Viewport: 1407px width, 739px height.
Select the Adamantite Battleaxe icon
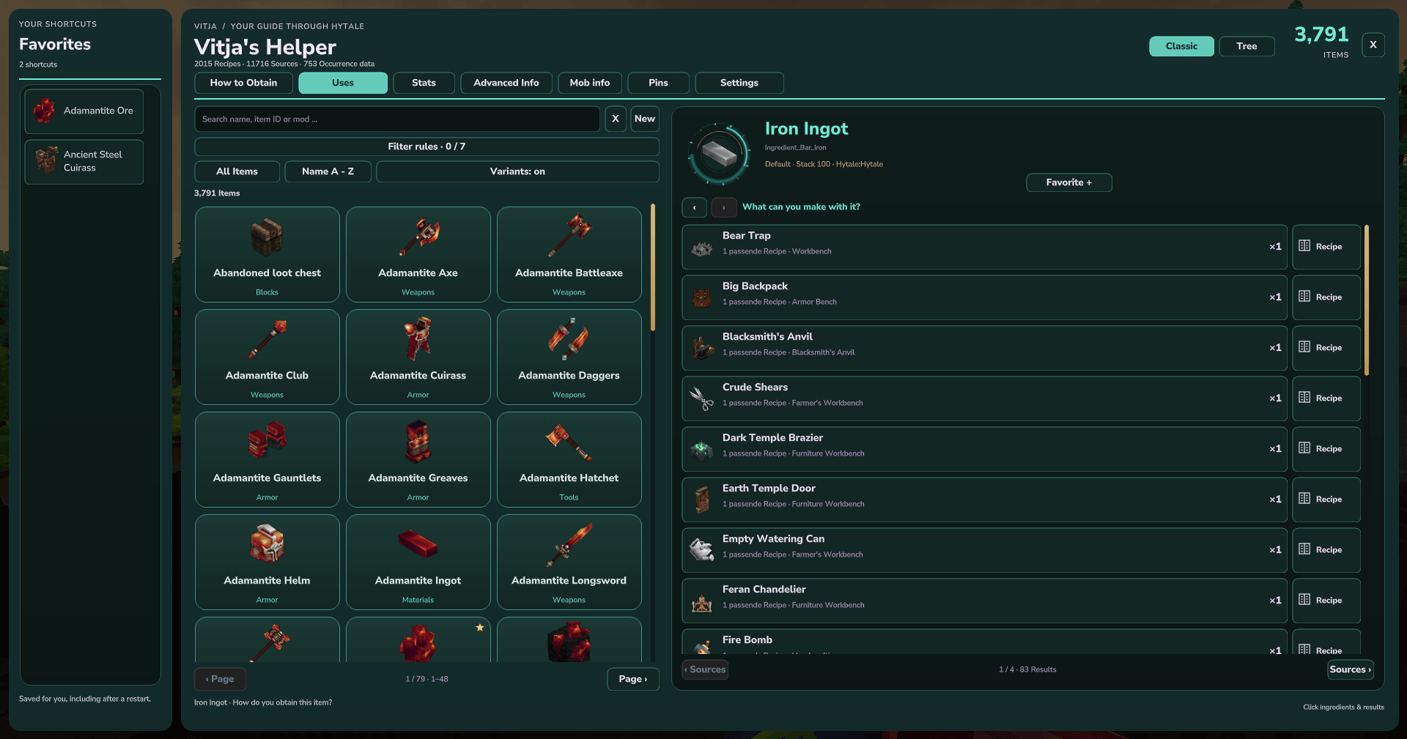[x=569, y=236]
